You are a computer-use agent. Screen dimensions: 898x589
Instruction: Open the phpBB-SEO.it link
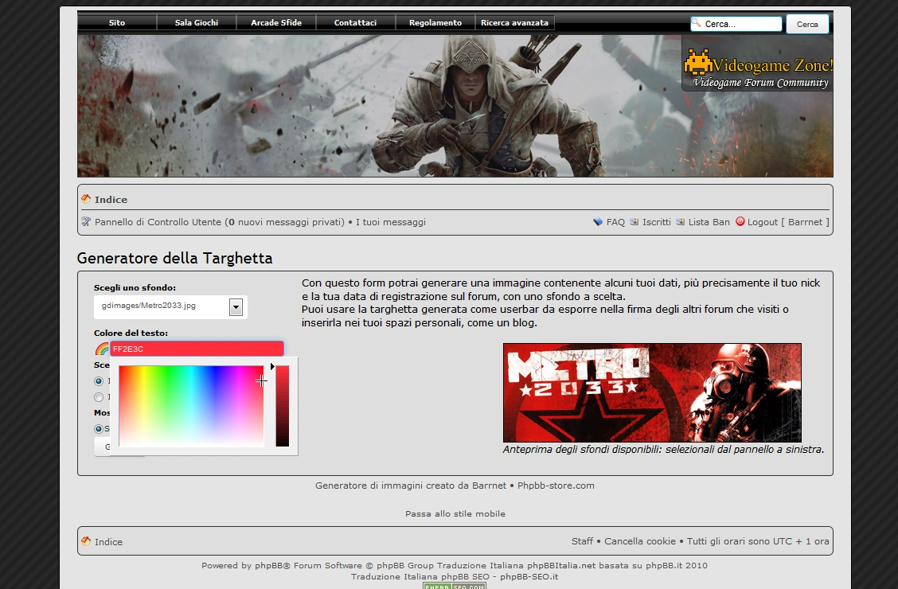[529, 576]
